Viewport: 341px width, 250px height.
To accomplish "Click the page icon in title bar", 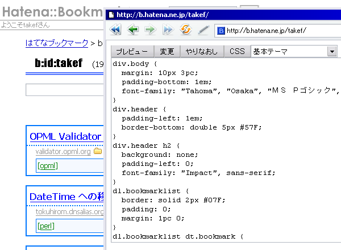I will (111, 15).
